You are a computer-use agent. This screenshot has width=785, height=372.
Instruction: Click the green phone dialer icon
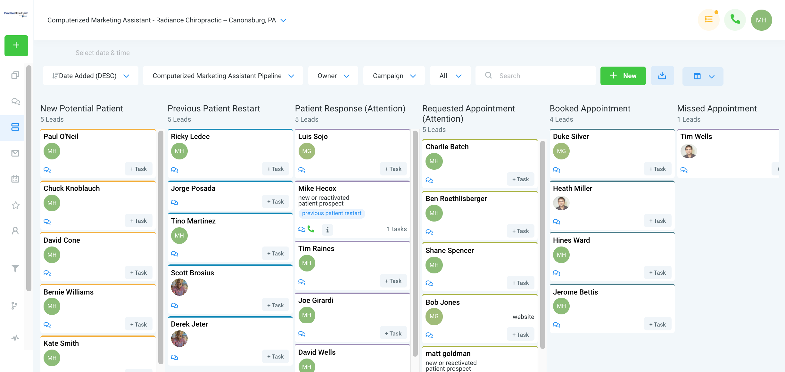[735, 20]
